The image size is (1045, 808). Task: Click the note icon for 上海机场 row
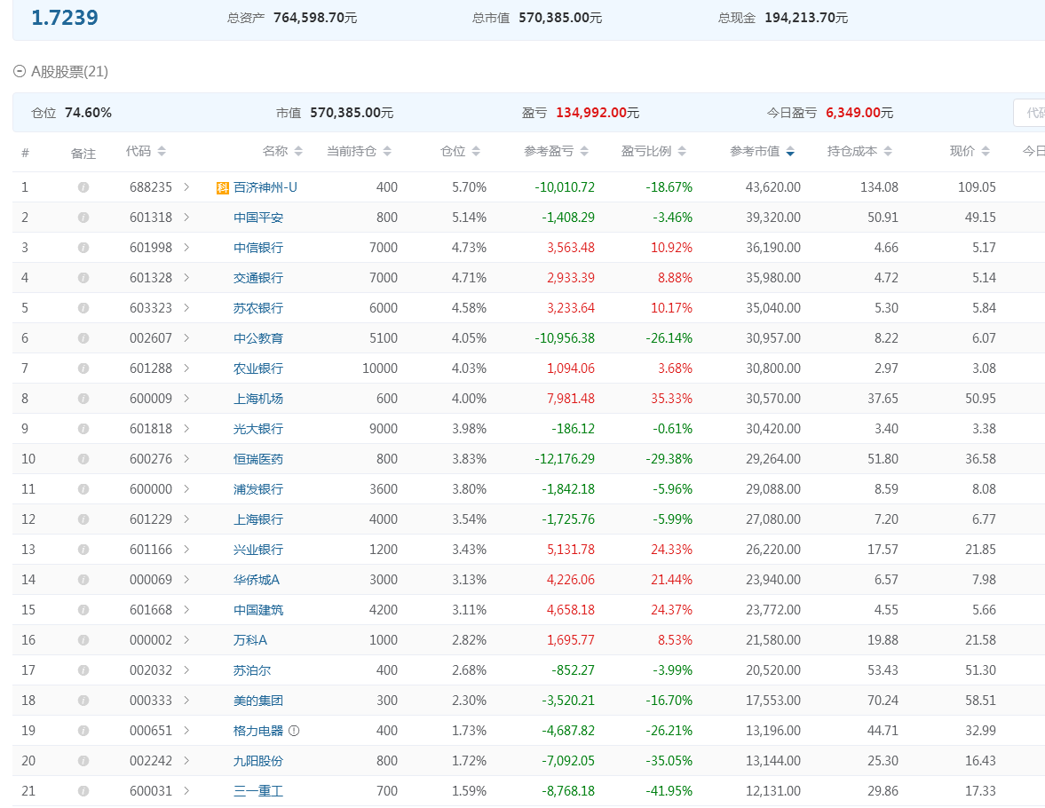83,399
